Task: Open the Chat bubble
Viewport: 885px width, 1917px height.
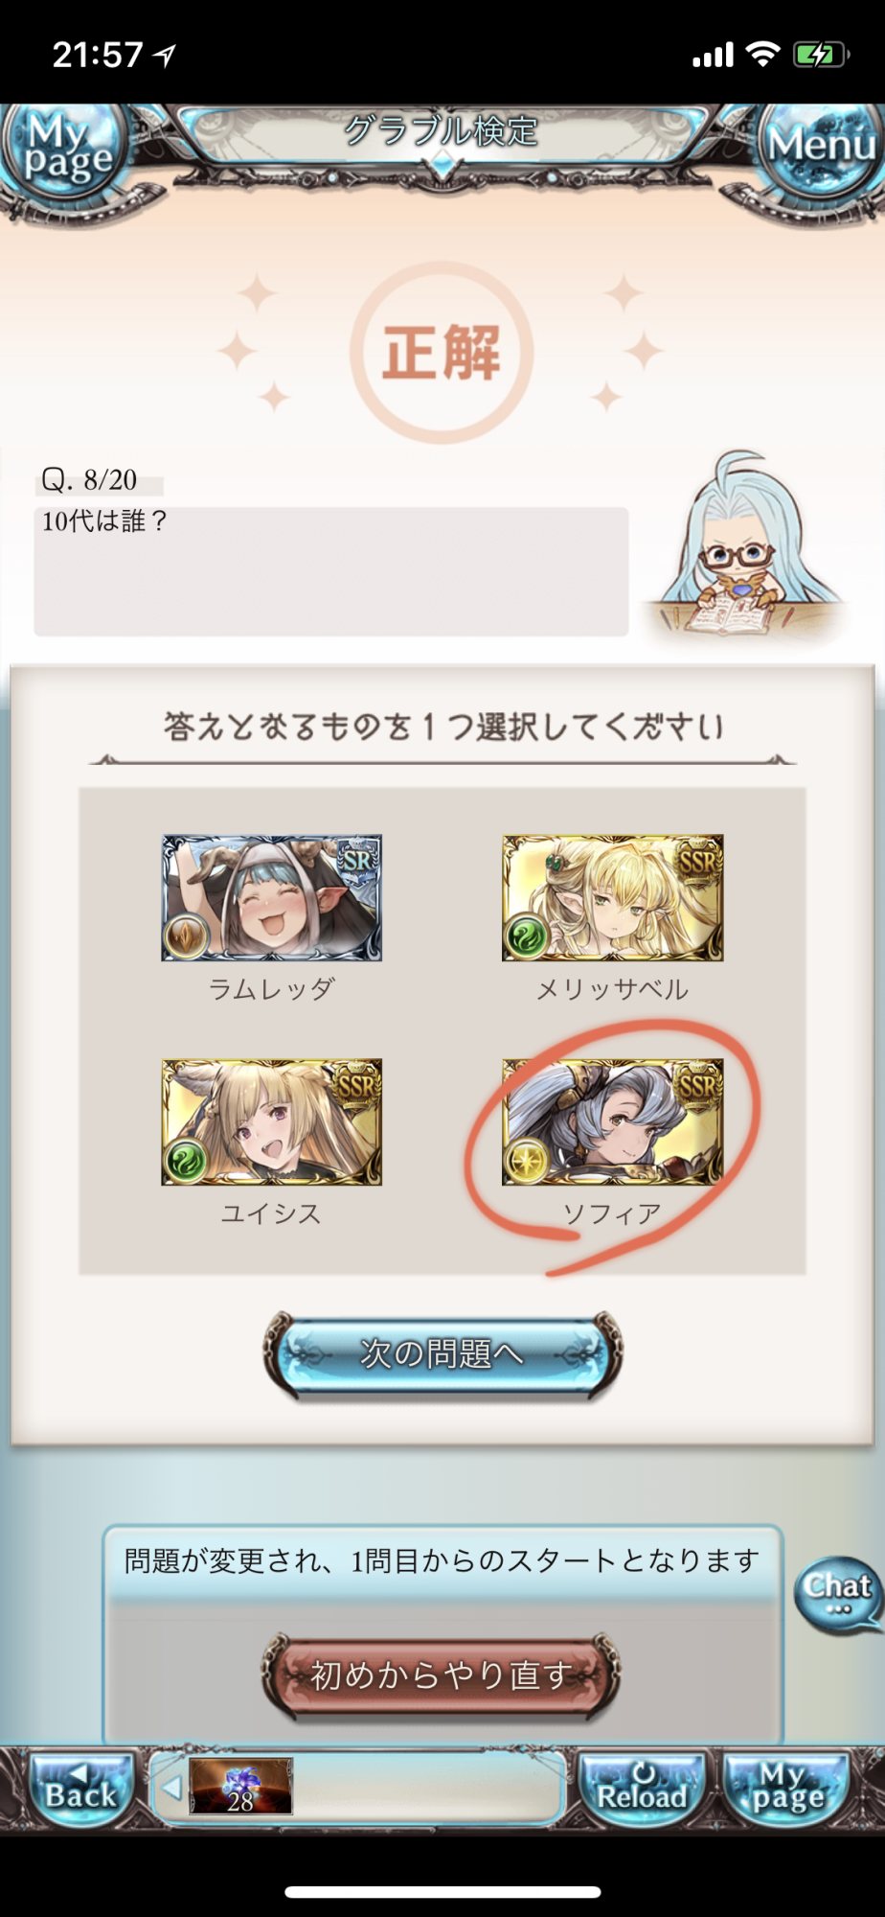Action: point(838,1595)
